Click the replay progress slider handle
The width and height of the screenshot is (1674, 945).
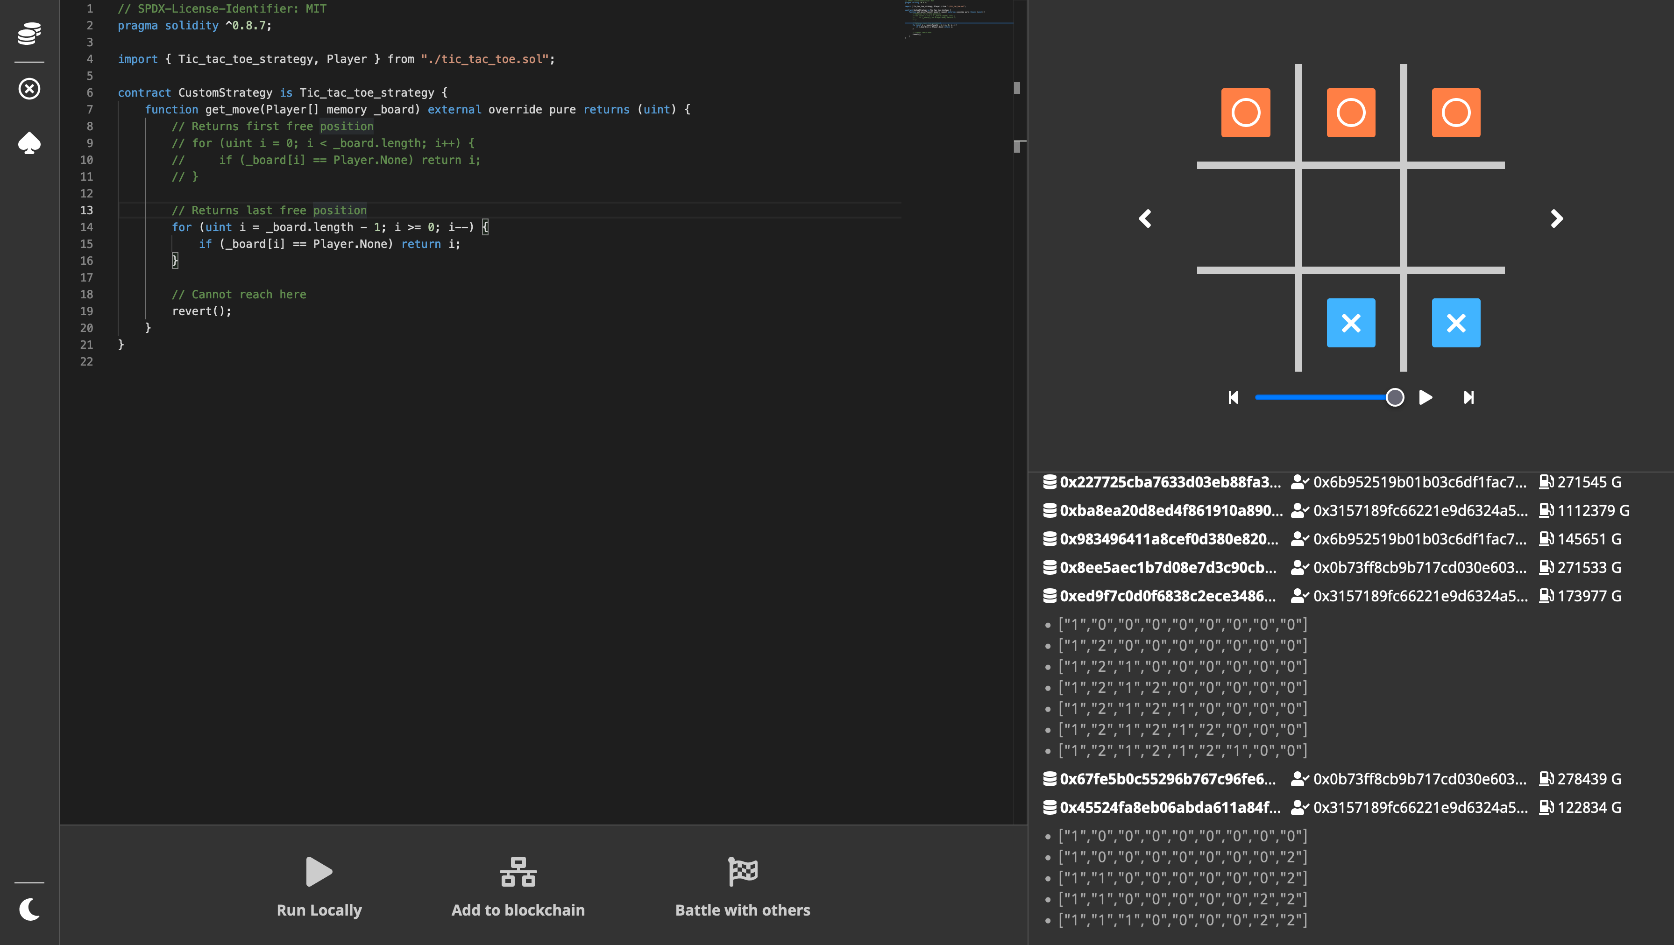click(x=1395, y=397)
